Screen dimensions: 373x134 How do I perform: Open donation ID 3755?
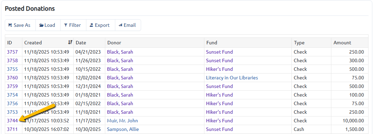[x=12, y=69]
